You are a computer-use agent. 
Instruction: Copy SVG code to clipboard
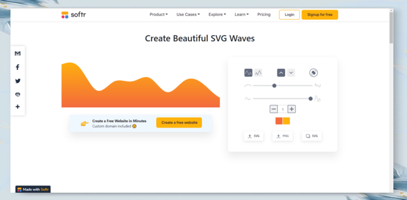[312, 136]
